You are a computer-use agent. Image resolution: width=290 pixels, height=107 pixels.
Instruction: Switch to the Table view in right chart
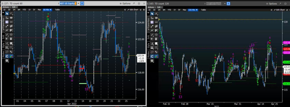pos(203,10)
